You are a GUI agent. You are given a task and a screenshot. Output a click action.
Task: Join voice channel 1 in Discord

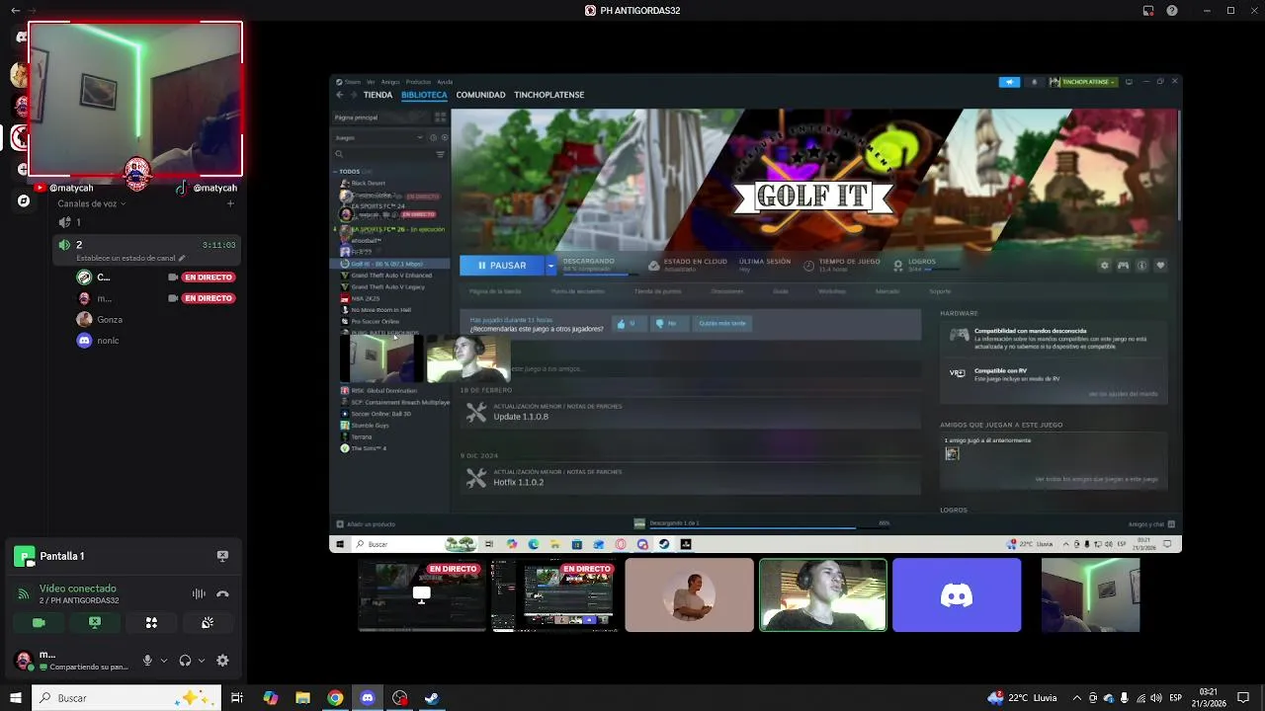pos(146,222)
